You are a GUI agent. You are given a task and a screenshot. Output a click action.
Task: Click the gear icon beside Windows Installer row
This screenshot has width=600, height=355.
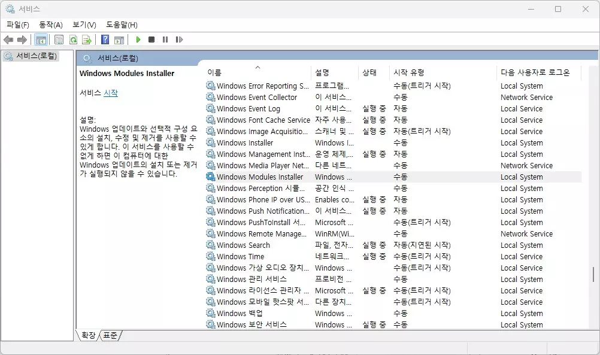210,142
